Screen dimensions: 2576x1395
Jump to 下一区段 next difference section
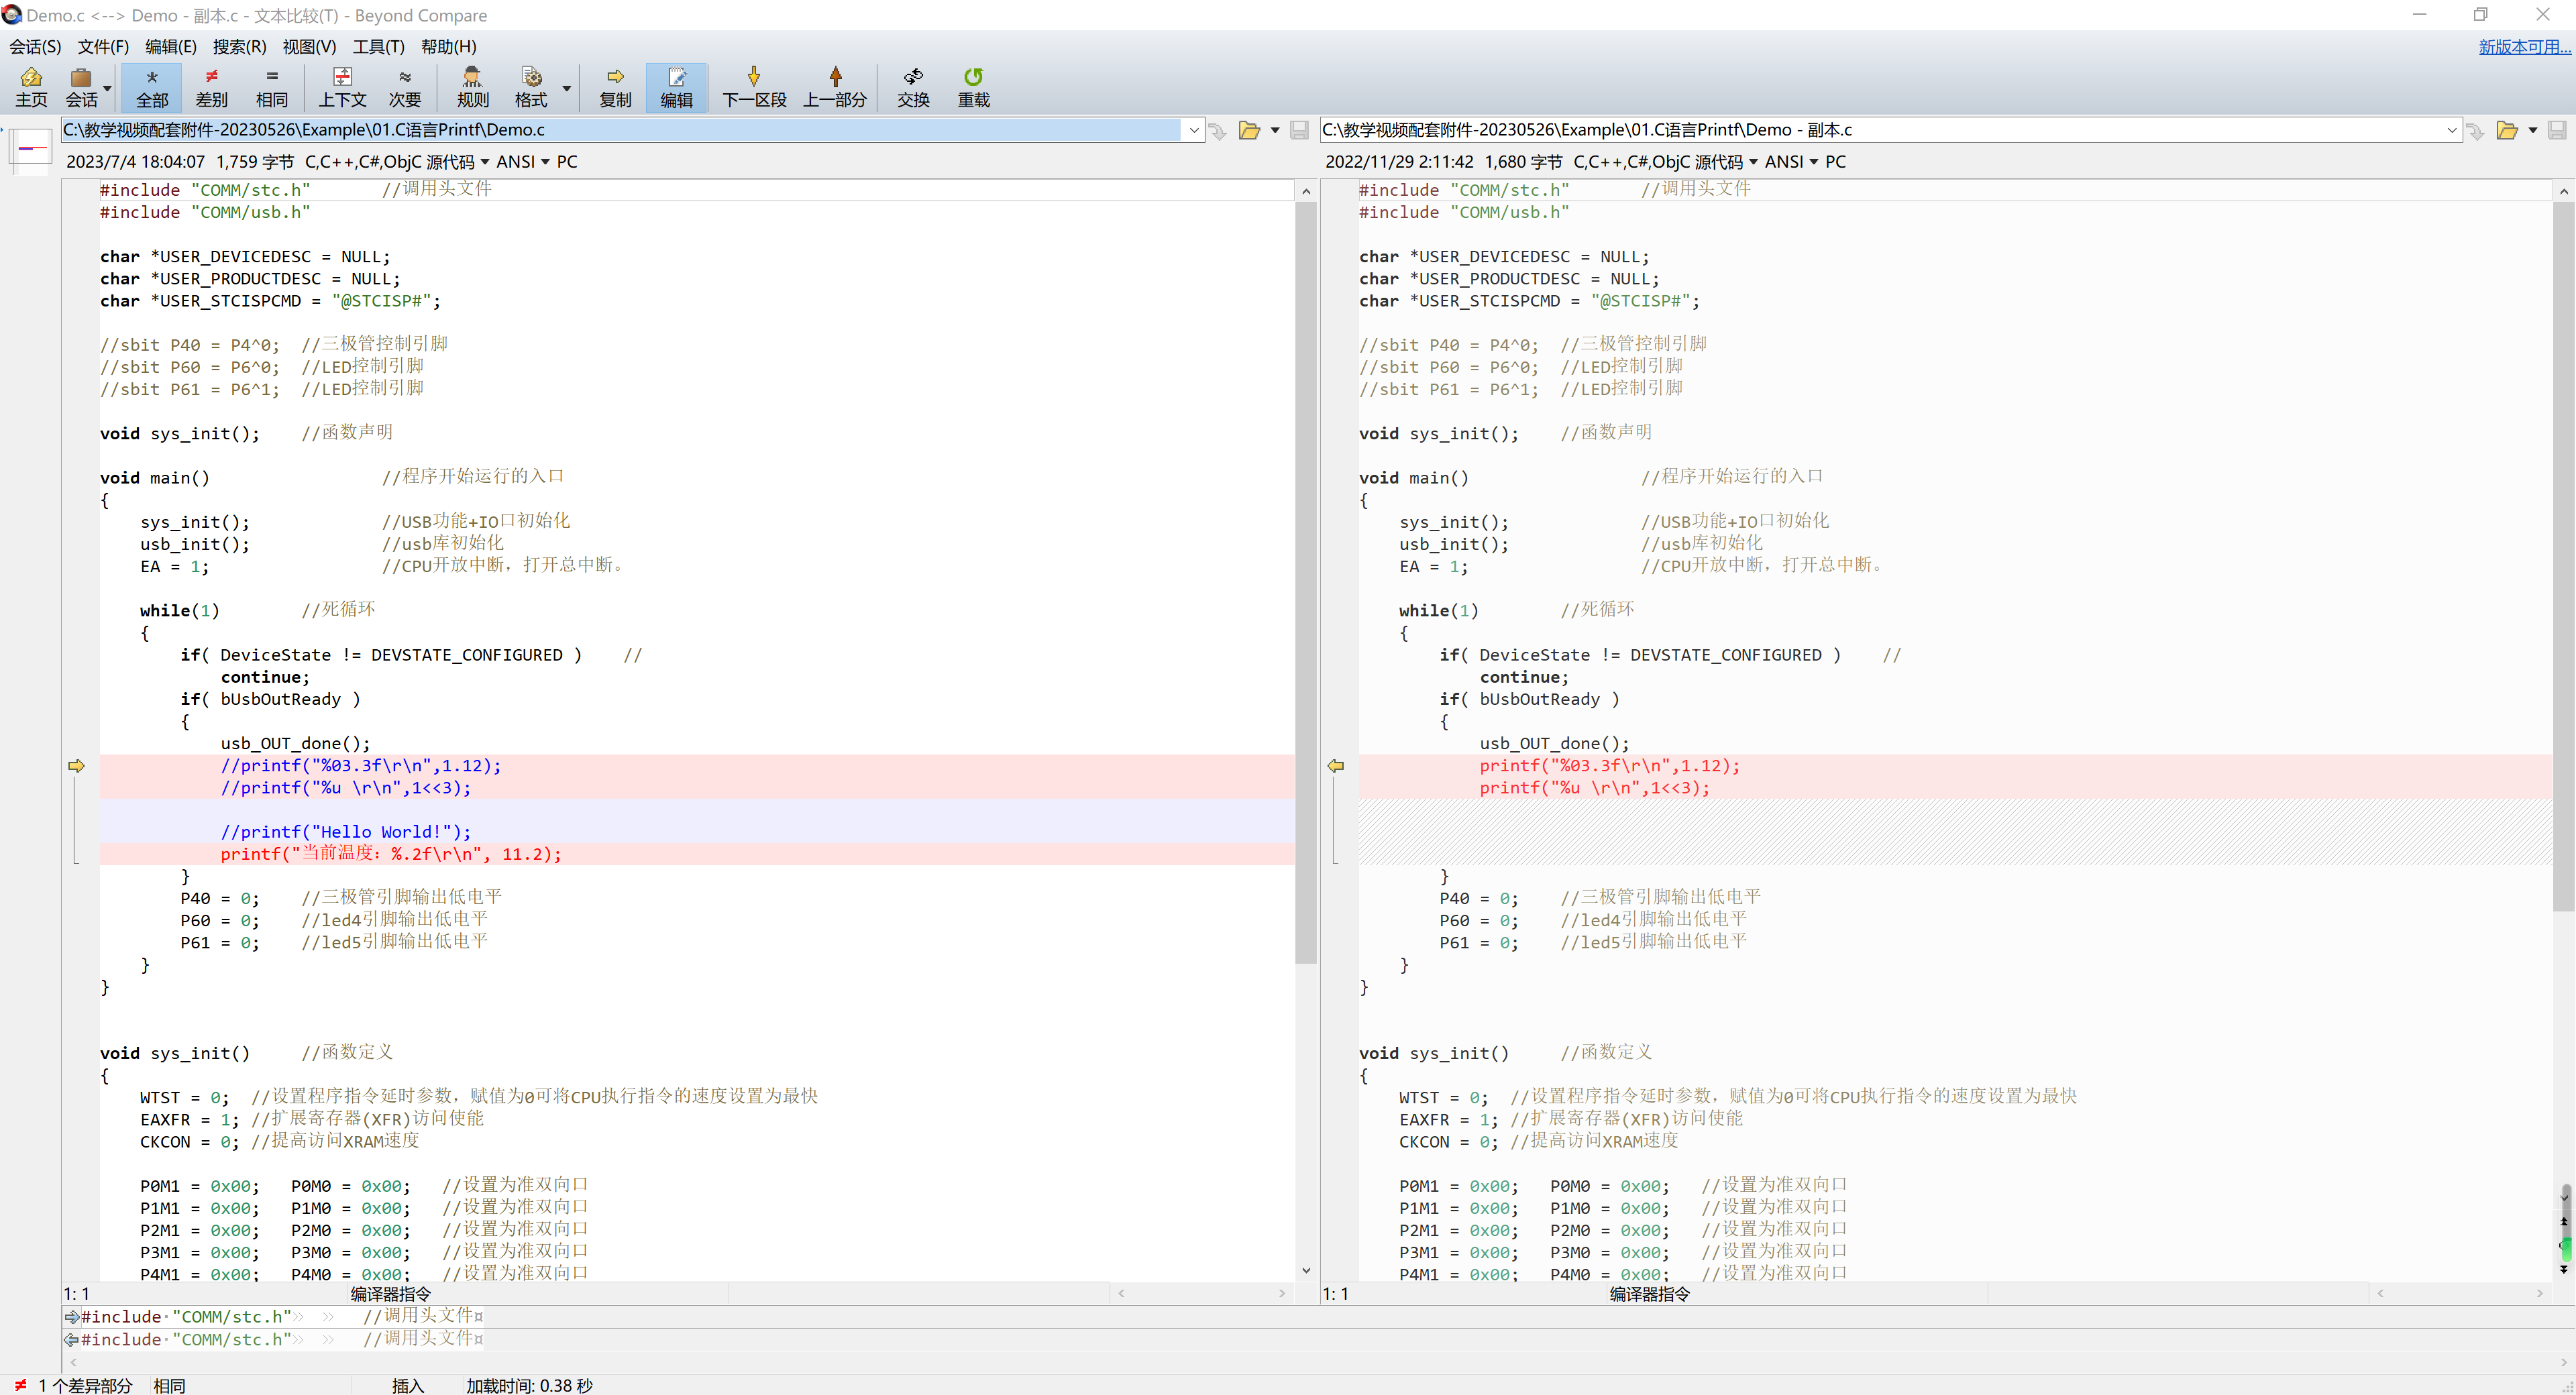754,87
